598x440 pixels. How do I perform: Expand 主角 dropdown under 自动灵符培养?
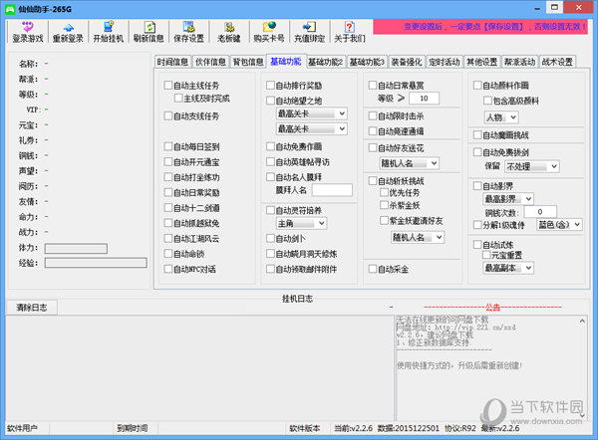pyautogui.click(x=301, y=223)
